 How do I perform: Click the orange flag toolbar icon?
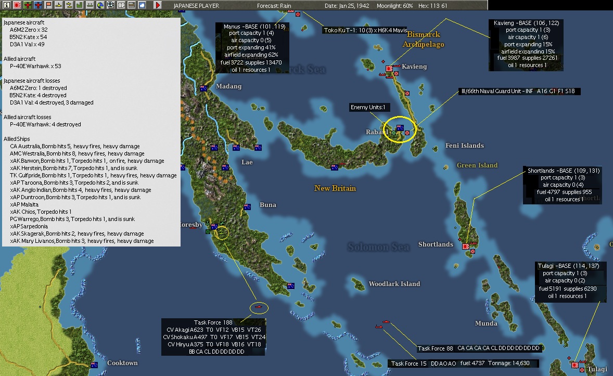pyautogui.click(x=48, y=5)
